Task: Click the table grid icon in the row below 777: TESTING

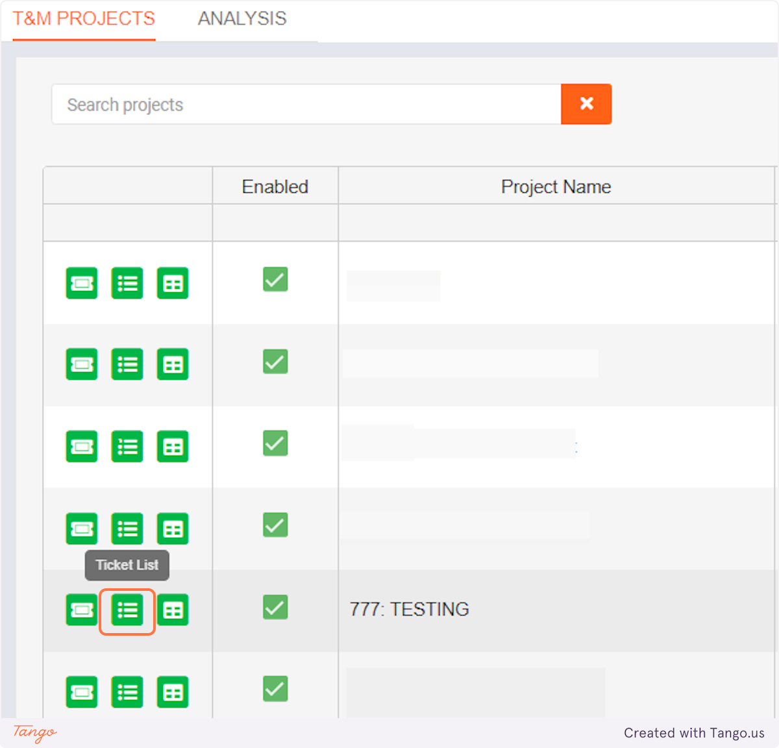Action: (173, 692)
